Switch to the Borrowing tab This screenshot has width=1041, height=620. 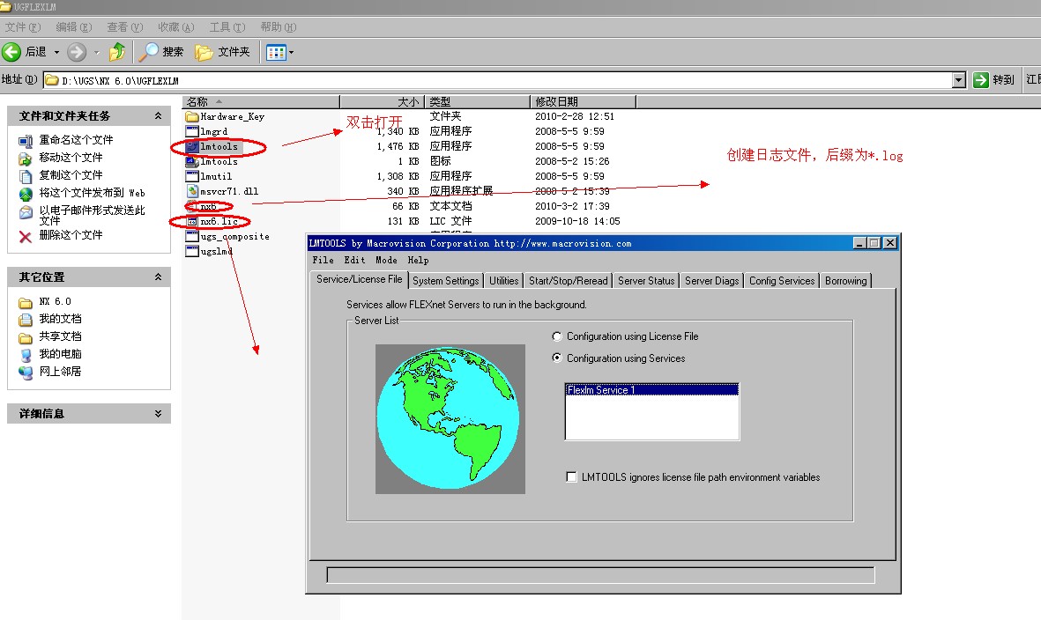pos(846,280)
